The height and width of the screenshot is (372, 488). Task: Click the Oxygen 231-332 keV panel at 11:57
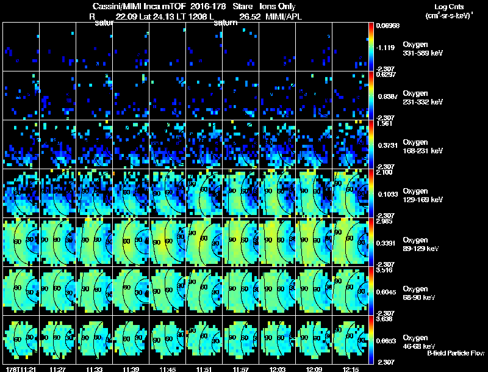click(x=241, y=96)
